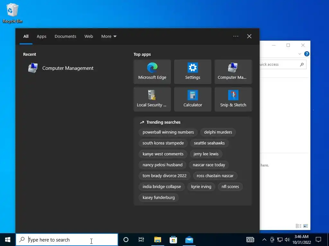Show hidden tray icons chevron
This screenshot has width=329, height=246.
[x=264, y=240]
